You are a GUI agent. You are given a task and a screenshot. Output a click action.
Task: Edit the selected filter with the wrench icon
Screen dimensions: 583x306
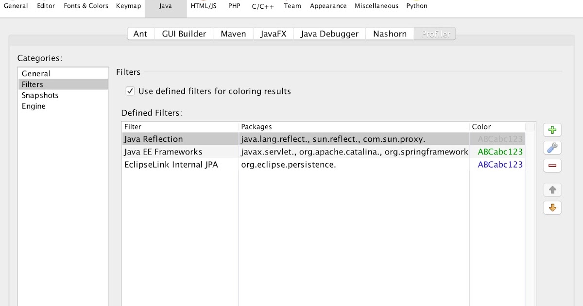[552, 148]
